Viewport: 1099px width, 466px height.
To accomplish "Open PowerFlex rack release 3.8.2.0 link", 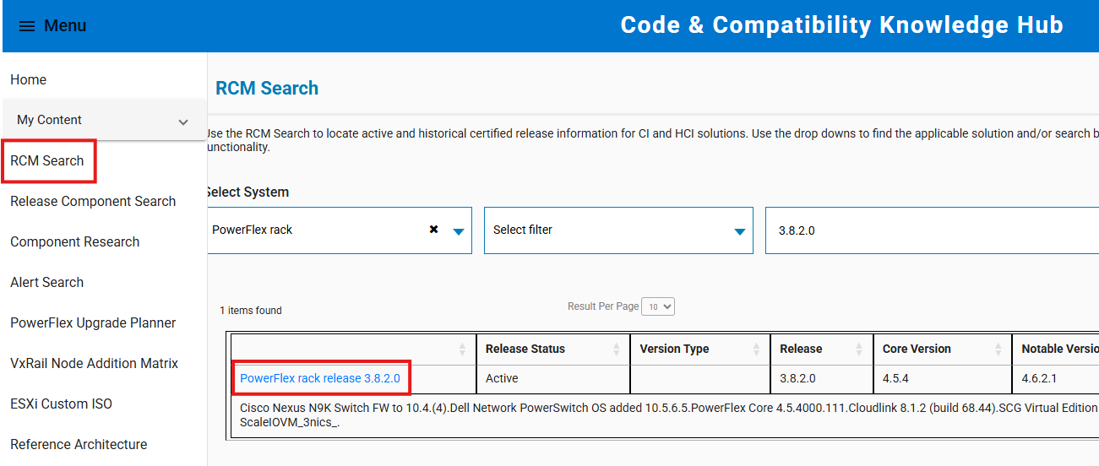I will (x=320, y=378).
